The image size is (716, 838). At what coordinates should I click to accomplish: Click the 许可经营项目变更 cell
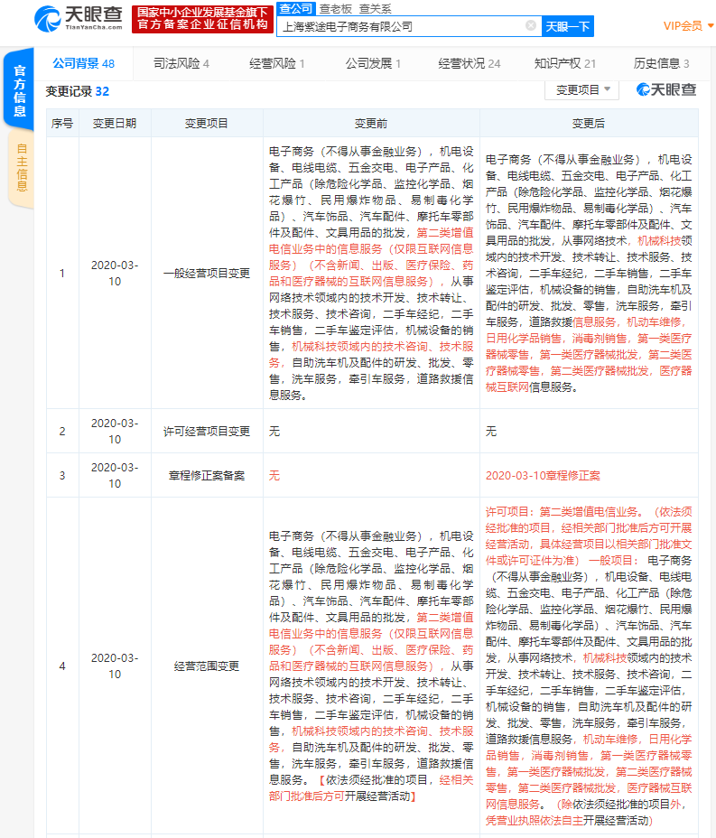207,432
